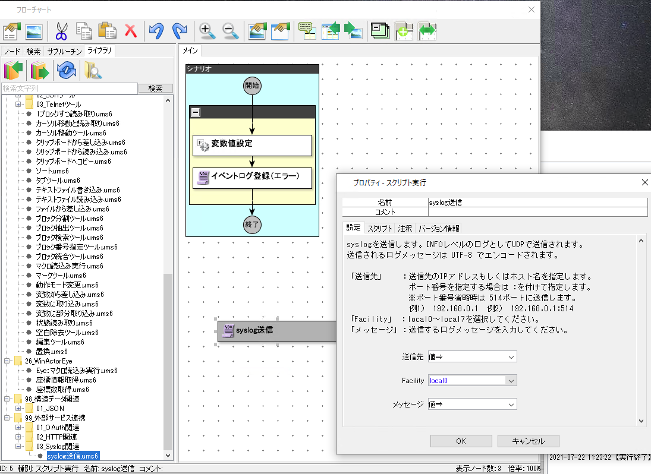Open the Facility dropdown showing local0
651x474 pixels.
pos(510,380)
